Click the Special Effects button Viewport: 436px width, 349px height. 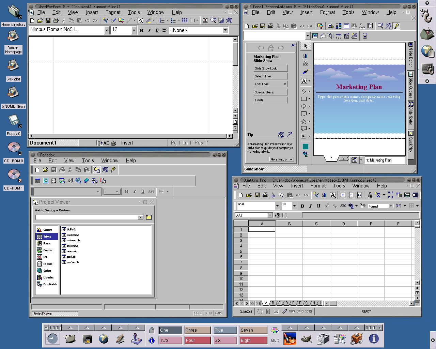(x=271, y=92)
